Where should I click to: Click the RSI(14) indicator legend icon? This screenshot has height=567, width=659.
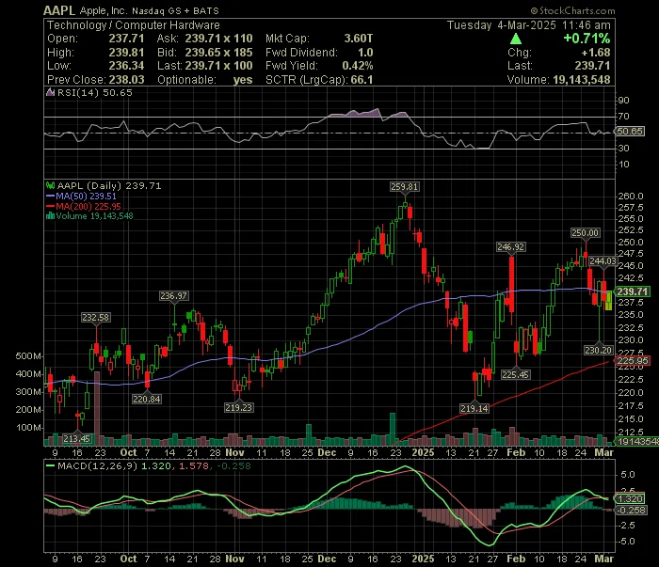(x=51, y=93)
